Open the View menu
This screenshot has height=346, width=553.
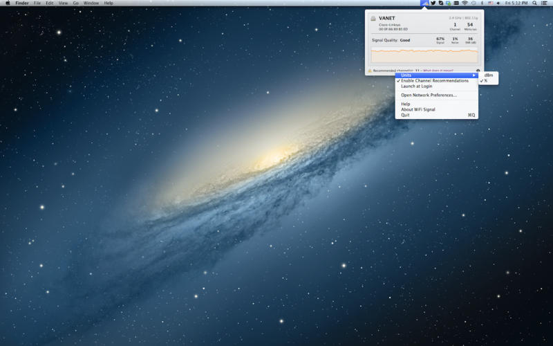pyautogui.click(x=63, y=3)
